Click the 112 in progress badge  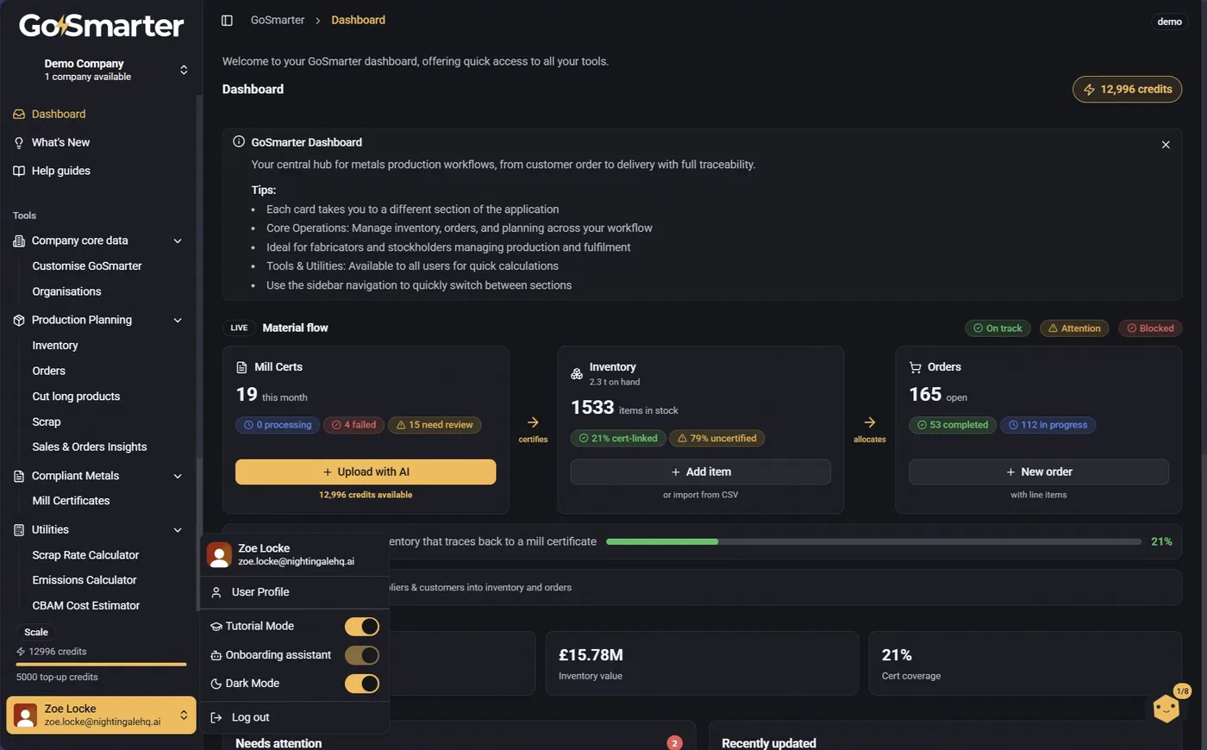1048,425
